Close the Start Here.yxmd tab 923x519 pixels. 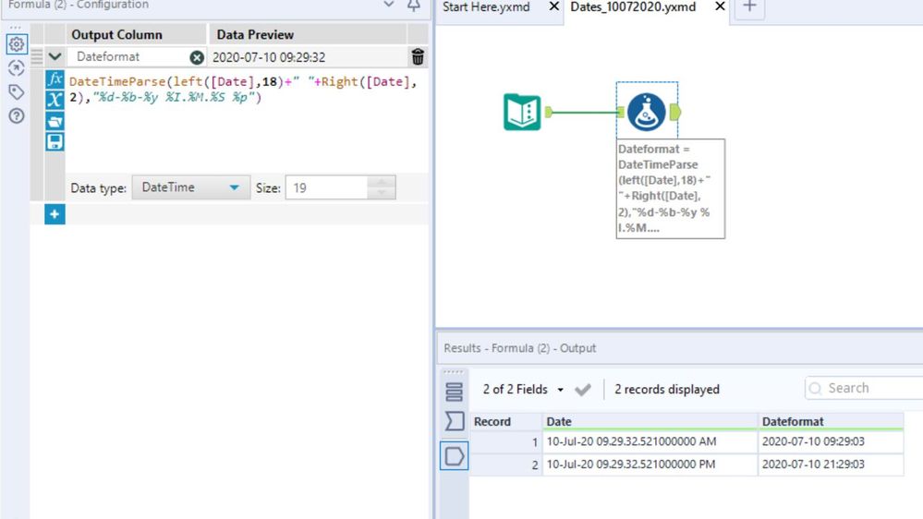coord(554,6)
